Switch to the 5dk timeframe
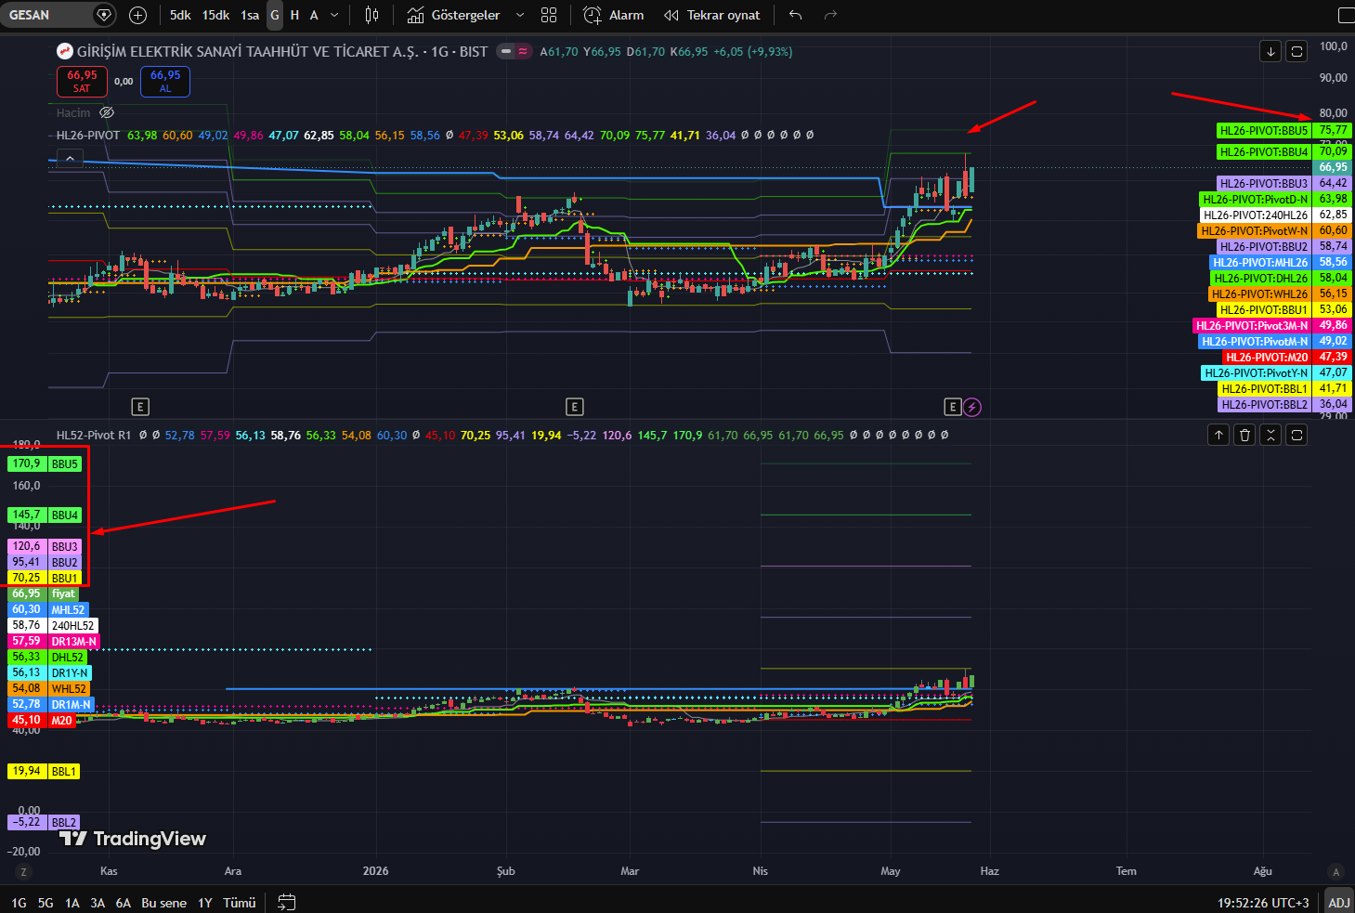The height and width of the screenshot is (913, 1355). [x=180, y=15]
